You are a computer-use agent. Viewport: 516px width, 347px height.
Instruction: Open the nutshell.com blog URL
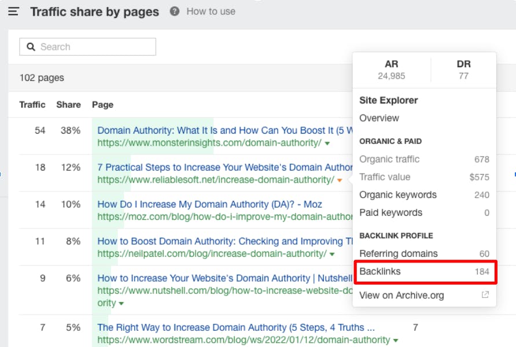pyautogui.click(x=225, y=291)
